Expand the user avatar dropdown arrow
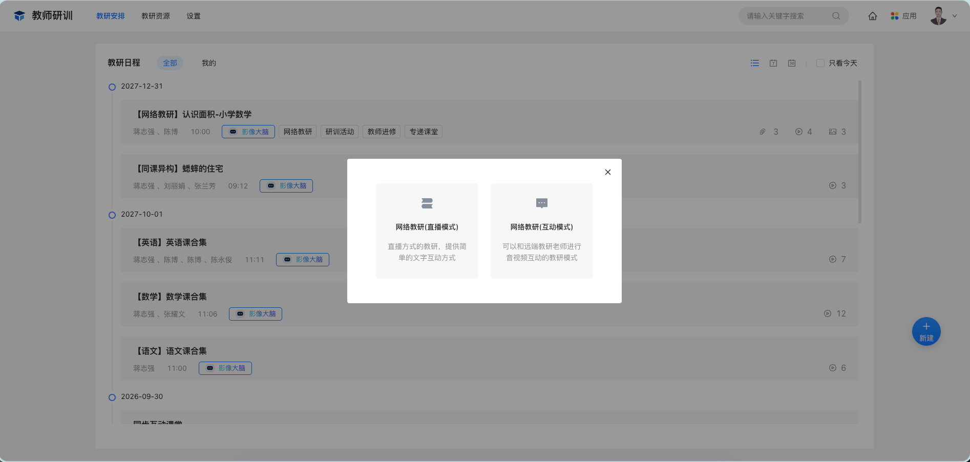This screenshot has width=970, height=462. [955, 16]
